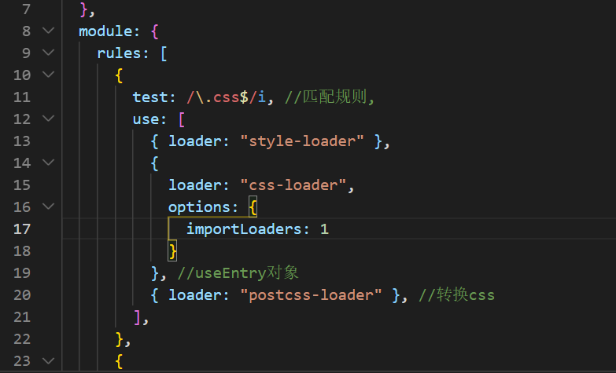Collapse the use array fold at line 12

pyautogui.click(x=48, y=119)
